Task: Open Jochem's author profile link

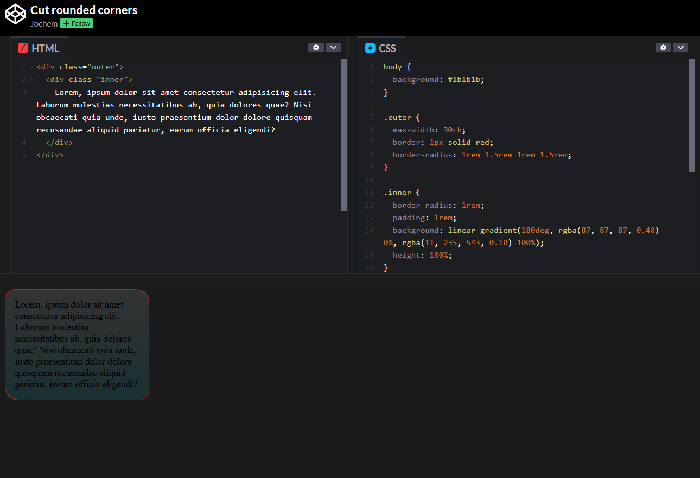Action: 44,24
